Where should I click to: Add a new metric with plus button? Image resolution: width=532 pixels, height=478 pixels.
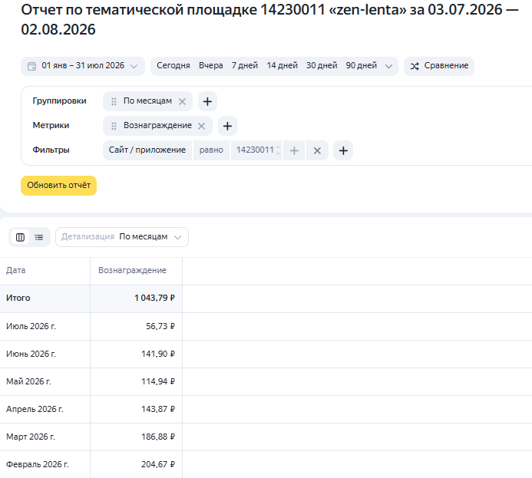click(227, 126)
